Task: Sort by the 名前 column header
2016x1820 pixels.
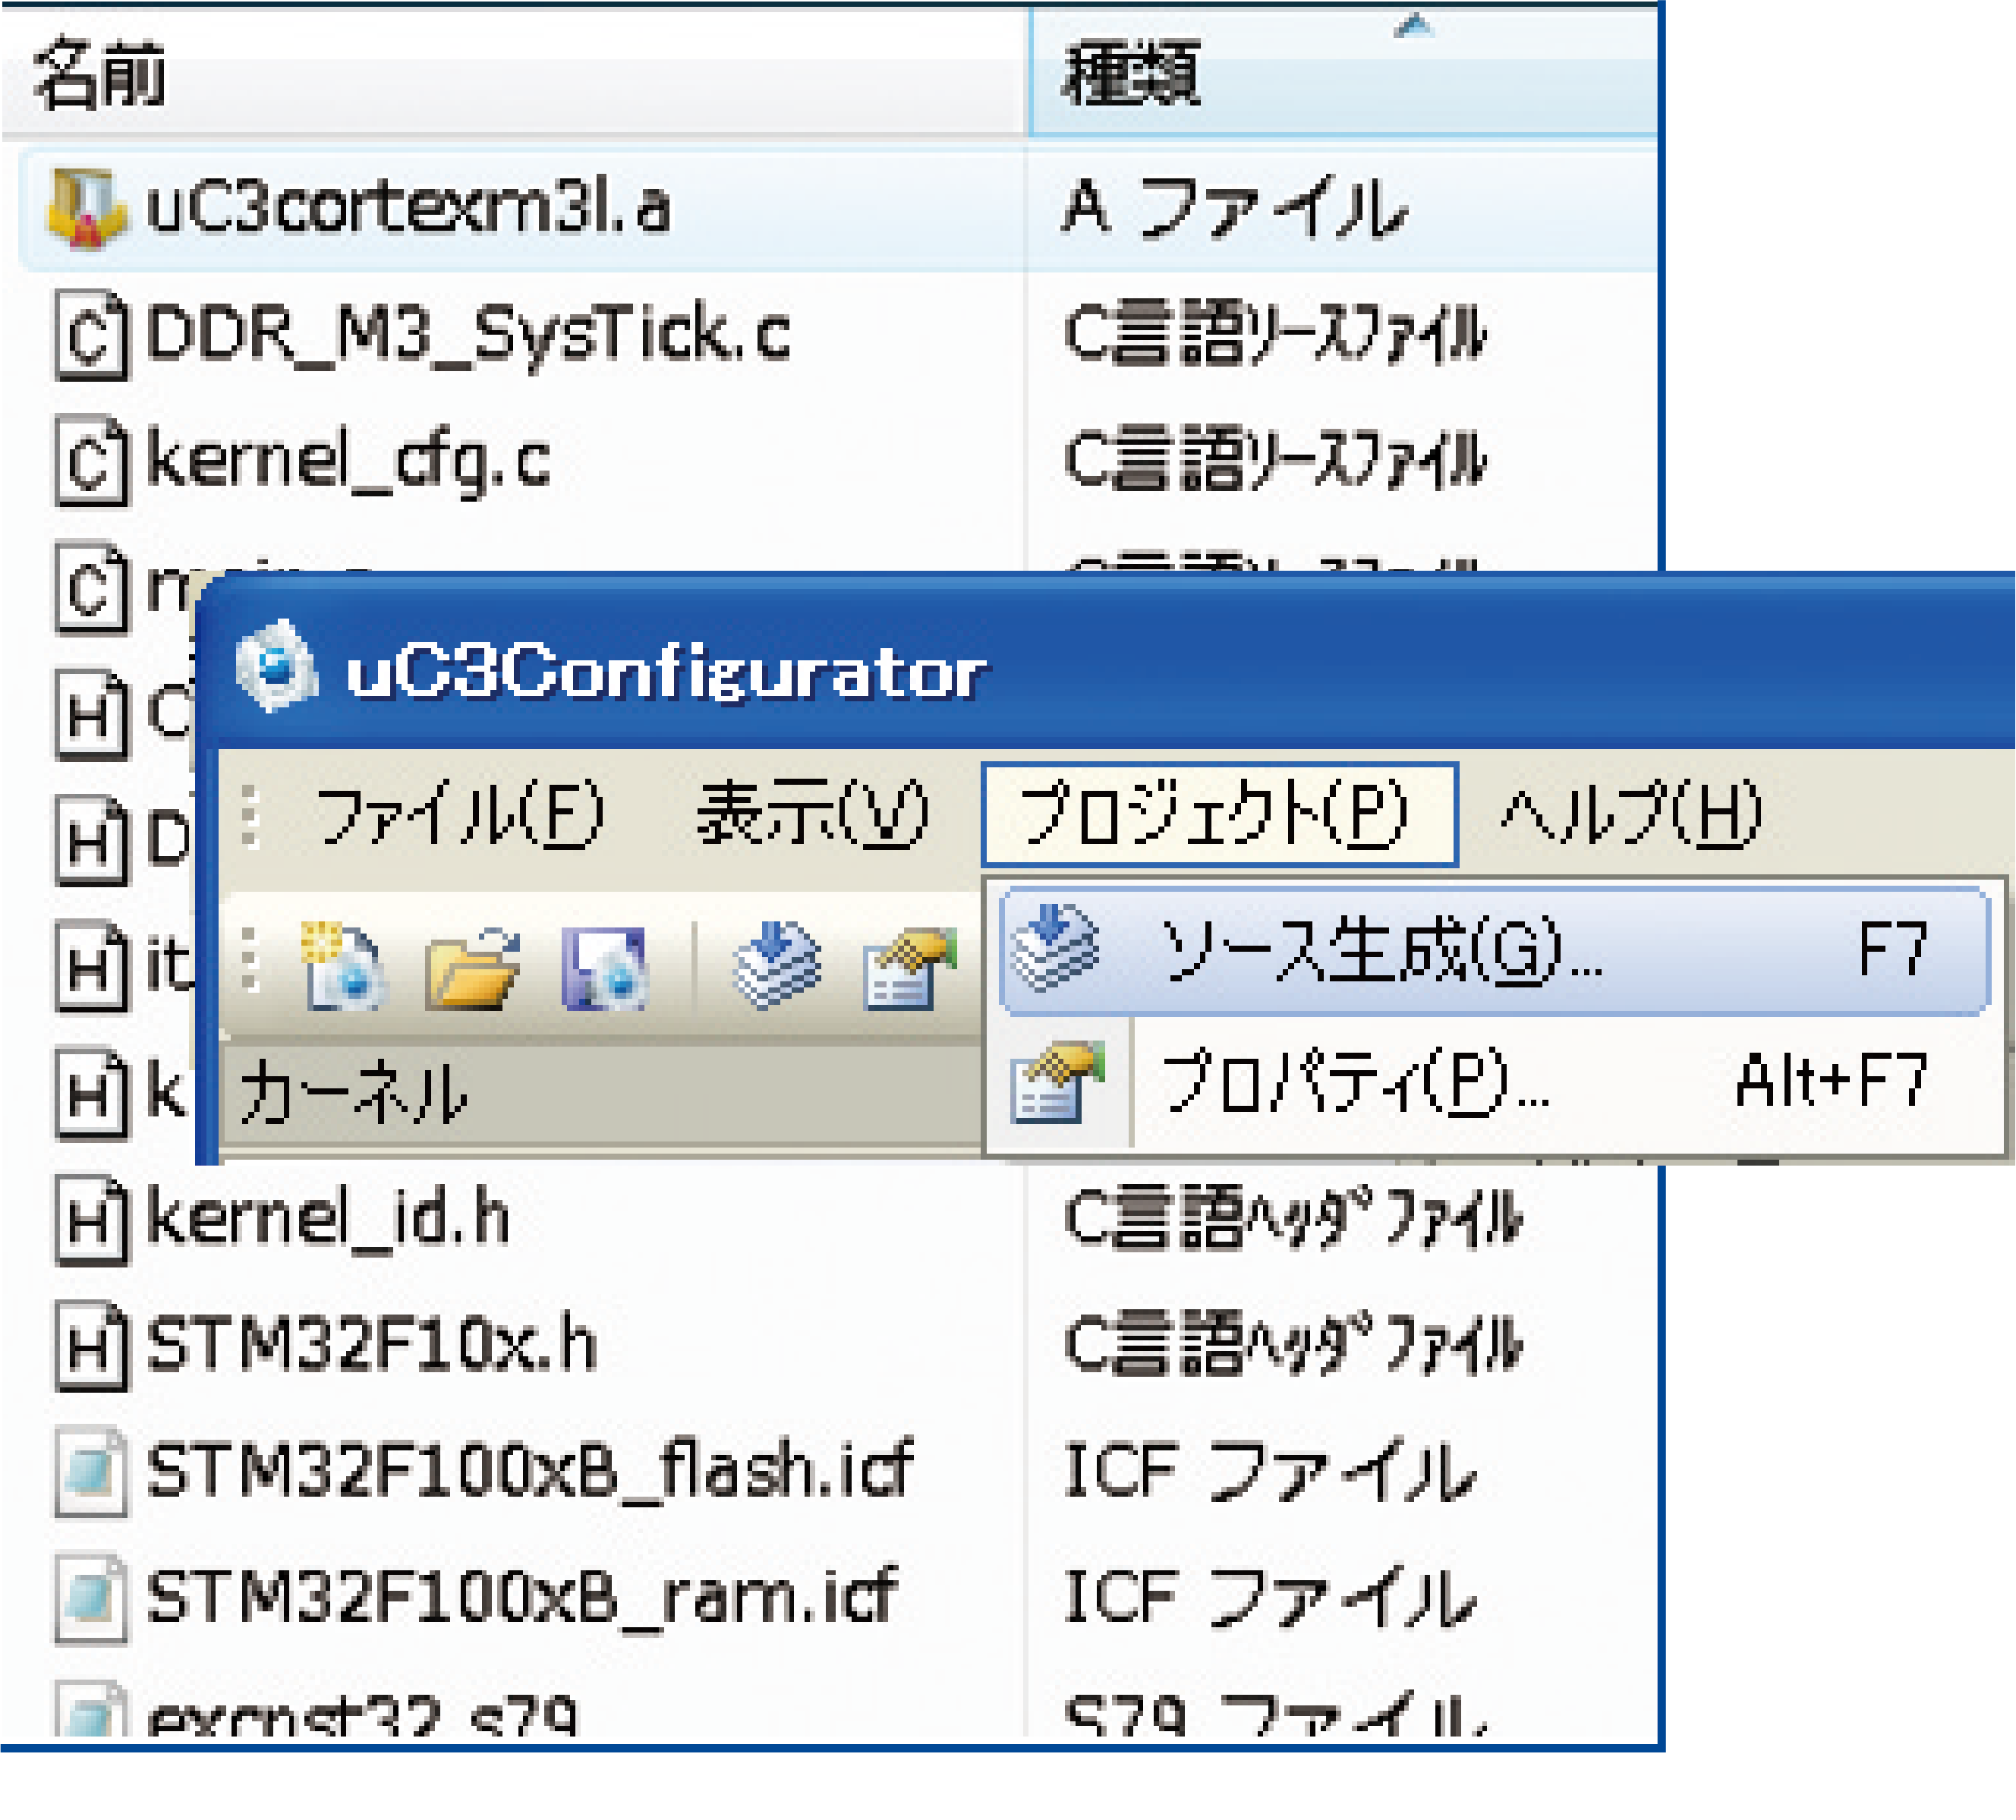Action: pos(514,76)
